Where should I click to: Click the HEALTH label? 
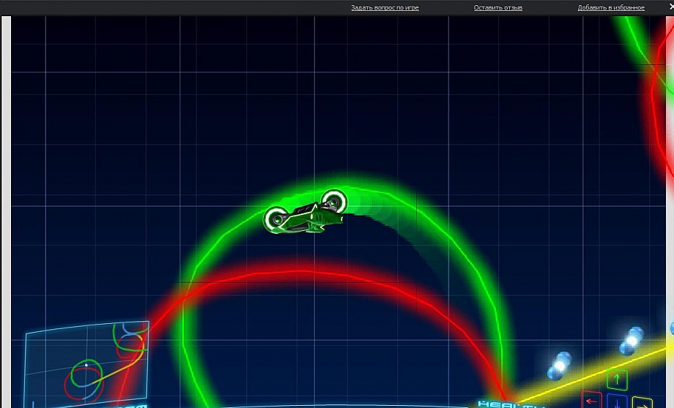(x=509, y=404)
